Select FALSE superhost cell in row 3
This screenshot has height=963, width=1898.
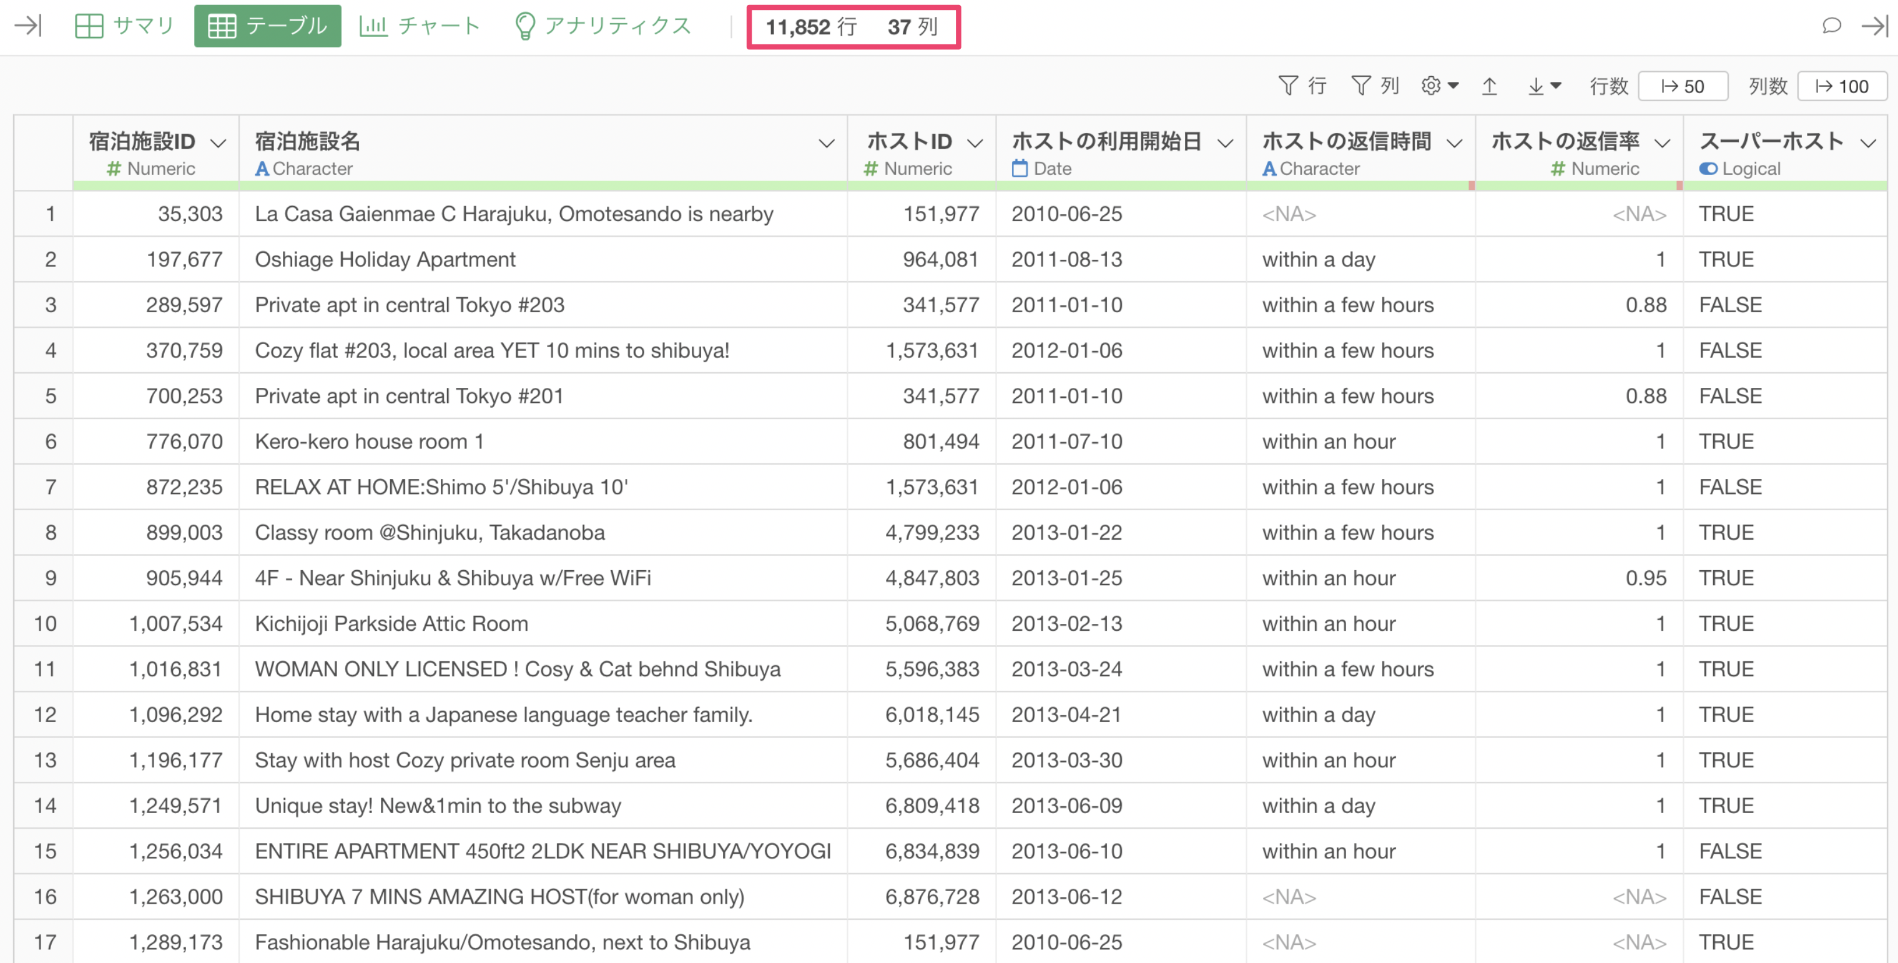(x=1785, y=305)
